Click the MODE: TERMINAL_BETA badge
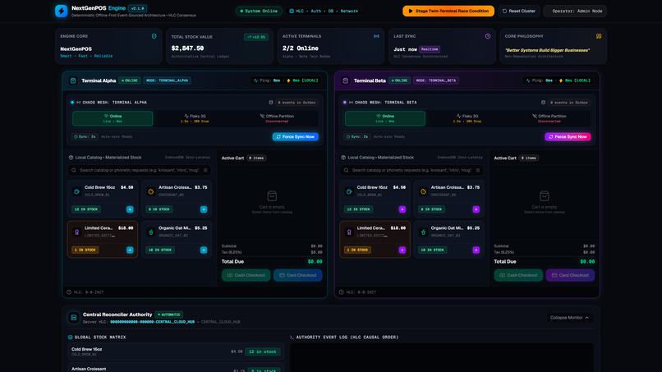662x372 pixels. [x=436, y=80]
